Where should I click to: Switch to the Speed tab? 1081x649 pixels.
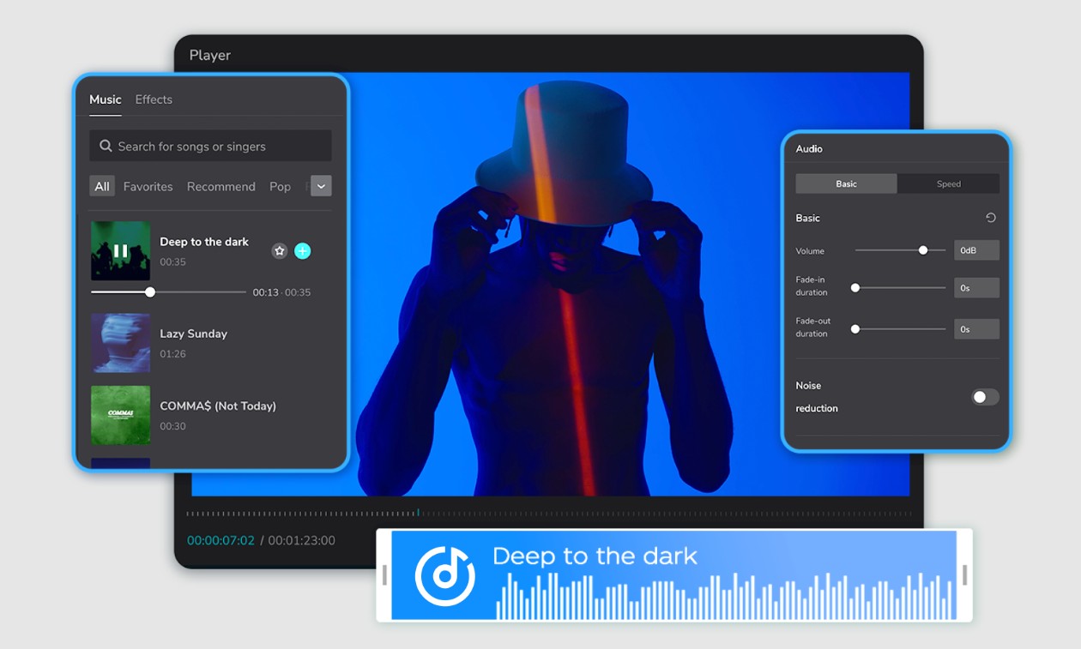click(x=948, y=183)
